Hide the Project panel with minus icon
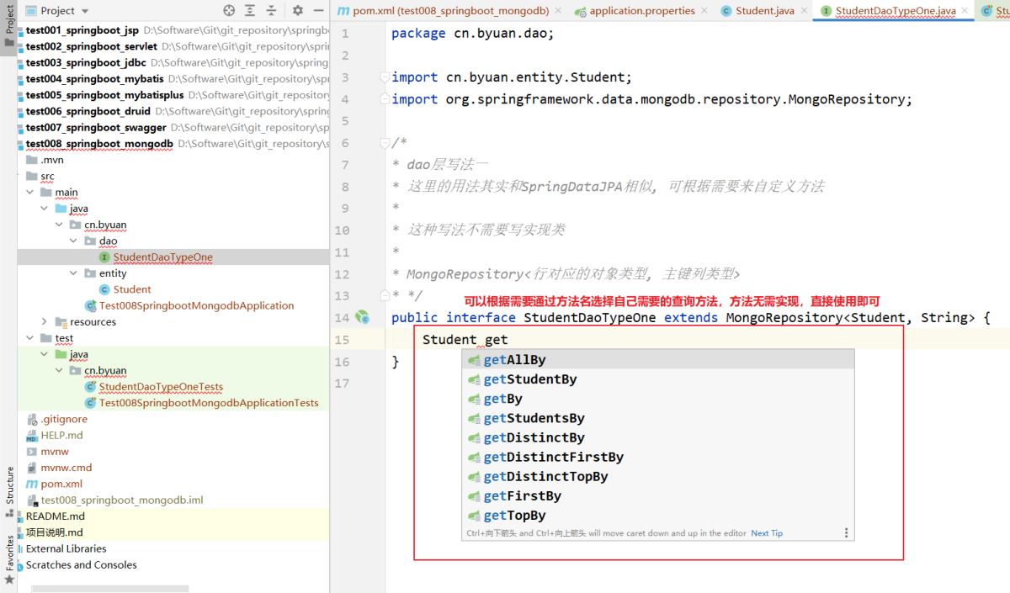 [x=318, y=11]
